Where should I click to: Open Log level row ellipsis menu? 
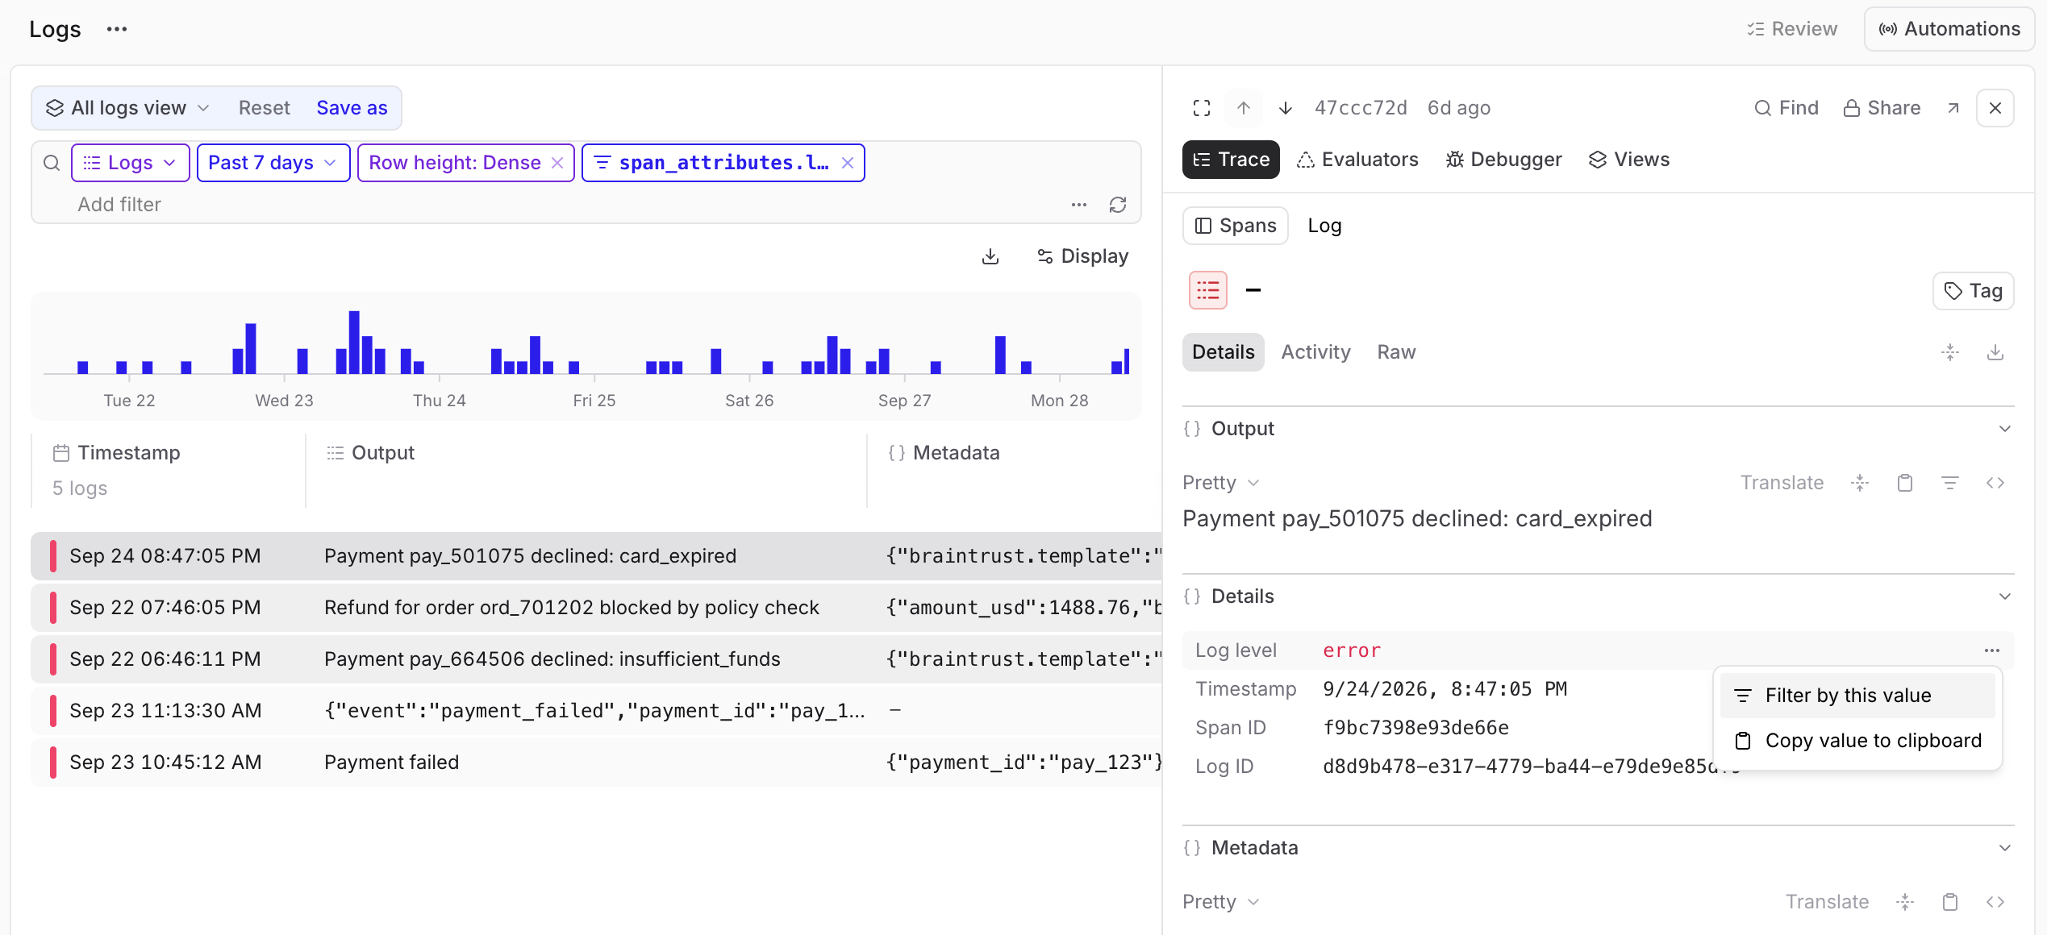point(1992,650)
